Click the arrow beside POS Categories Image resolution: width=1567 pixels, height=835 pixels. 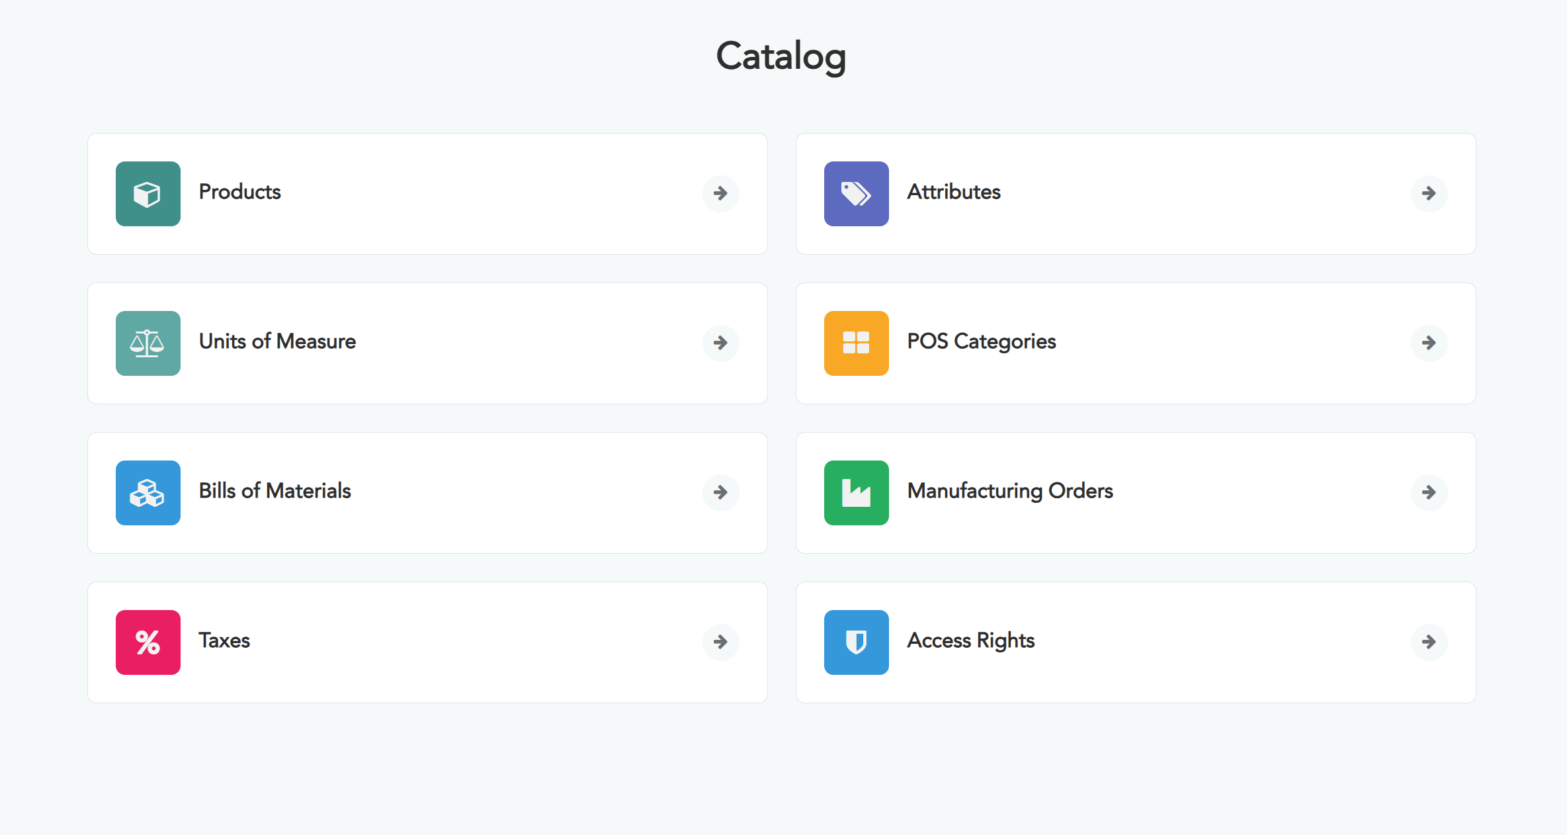(x=1429, y=343)
